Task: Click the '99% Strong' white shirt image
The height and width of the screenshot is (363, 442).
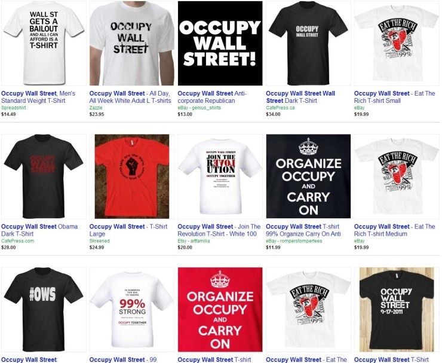Action: (x=132, y=310)
